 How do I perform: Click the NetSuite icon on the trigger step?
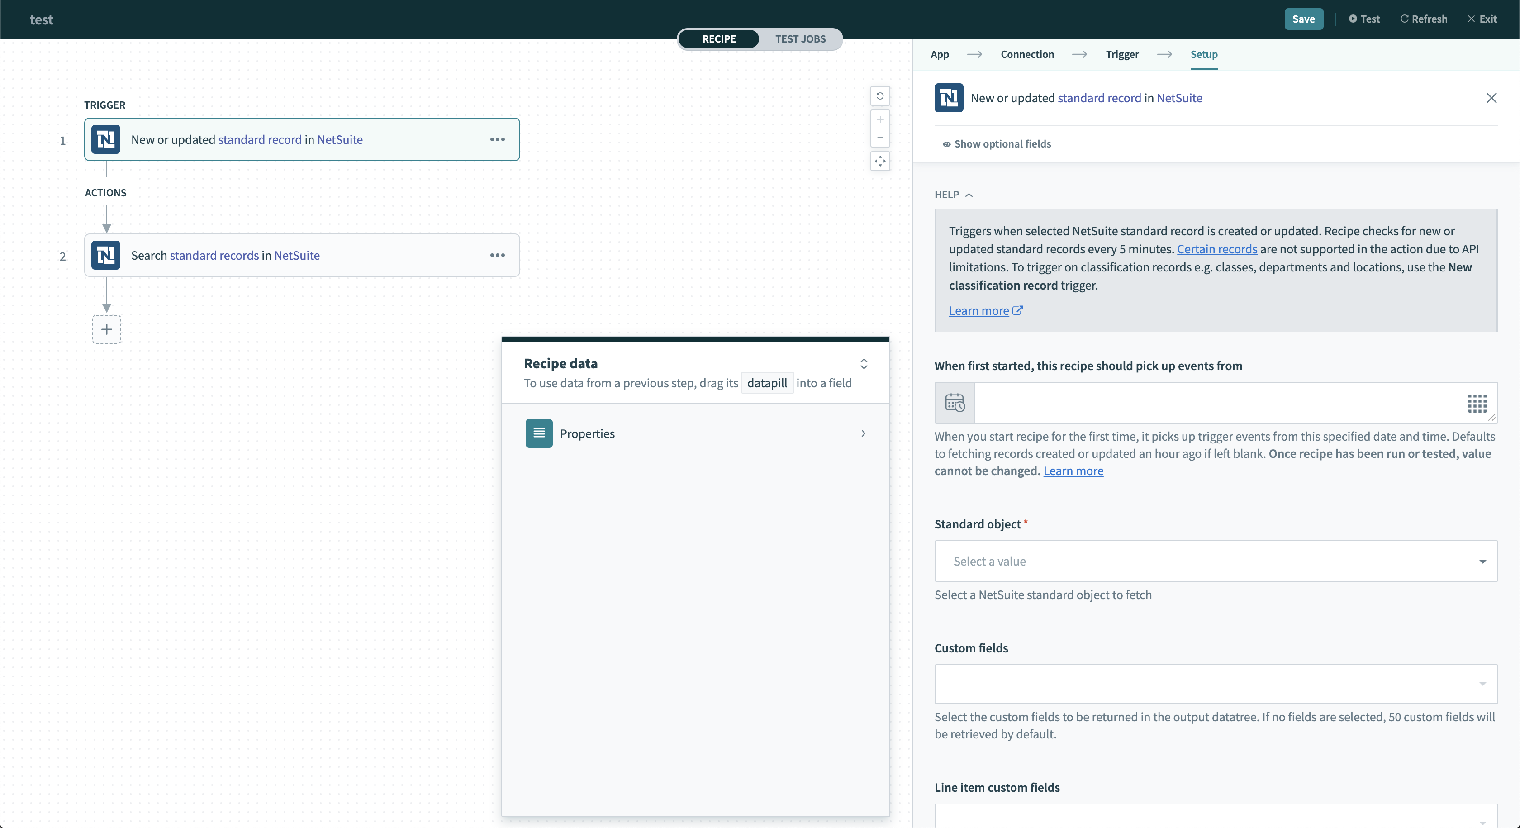click(105, 139)
